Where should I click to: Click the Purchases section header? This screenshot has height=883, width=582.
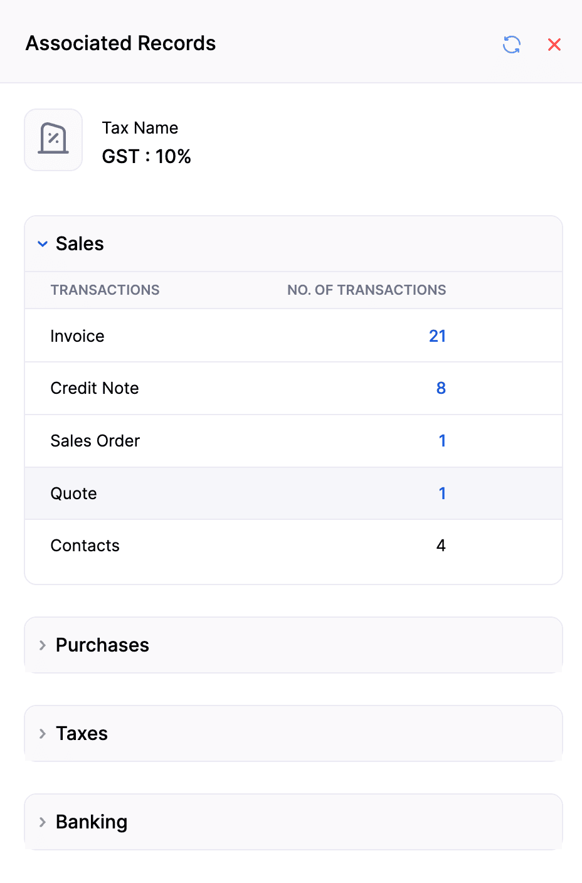tap(294, 645)
